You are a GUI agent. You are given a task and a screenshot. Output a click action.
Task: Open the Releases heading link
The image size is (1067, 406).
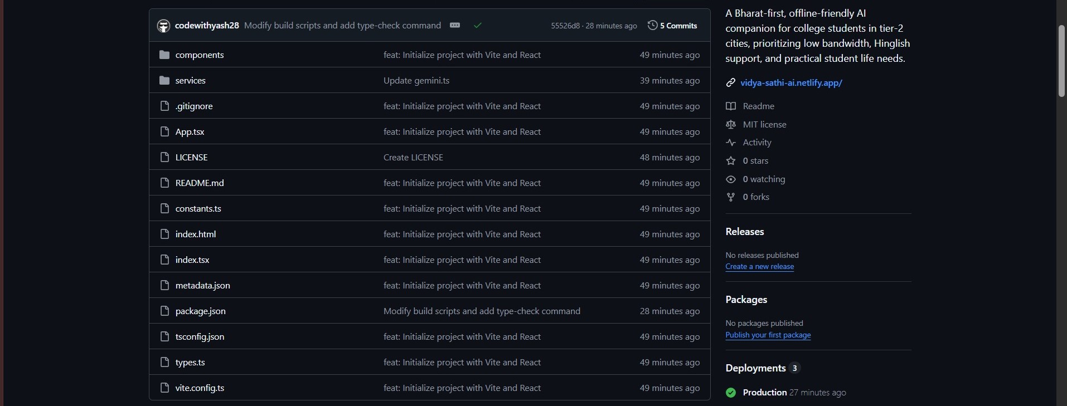tap(745, 232)
